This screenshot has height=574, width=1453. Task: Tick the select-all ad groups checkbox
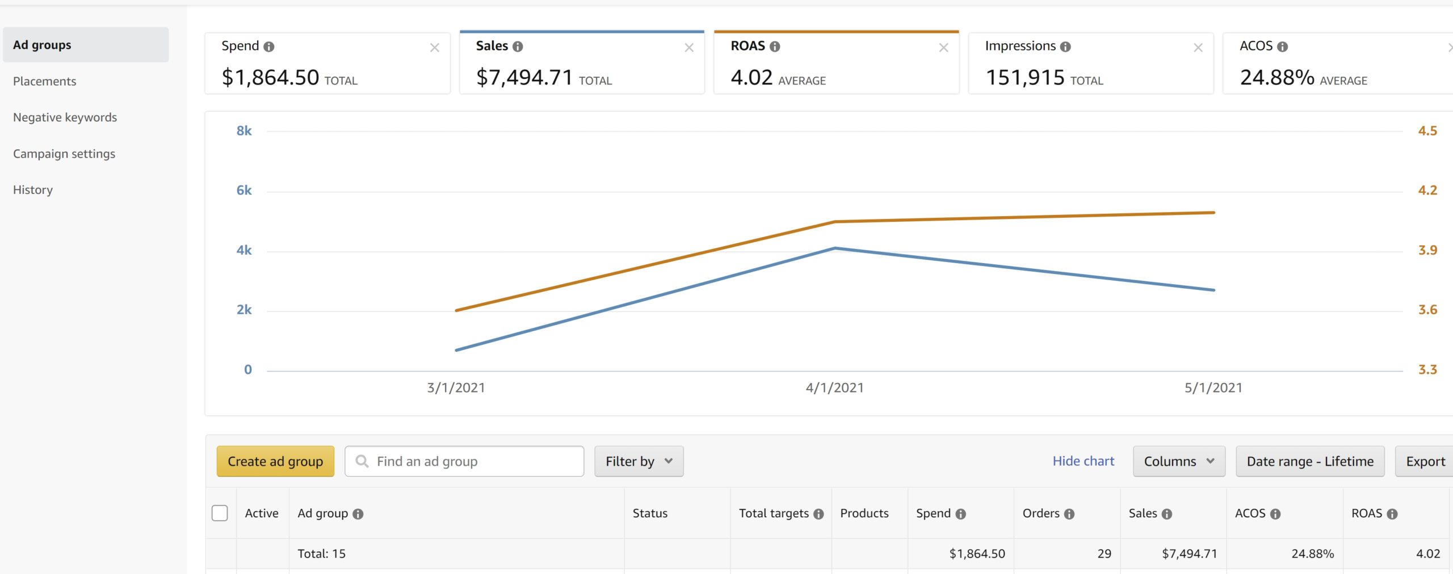tap(220, 513)
